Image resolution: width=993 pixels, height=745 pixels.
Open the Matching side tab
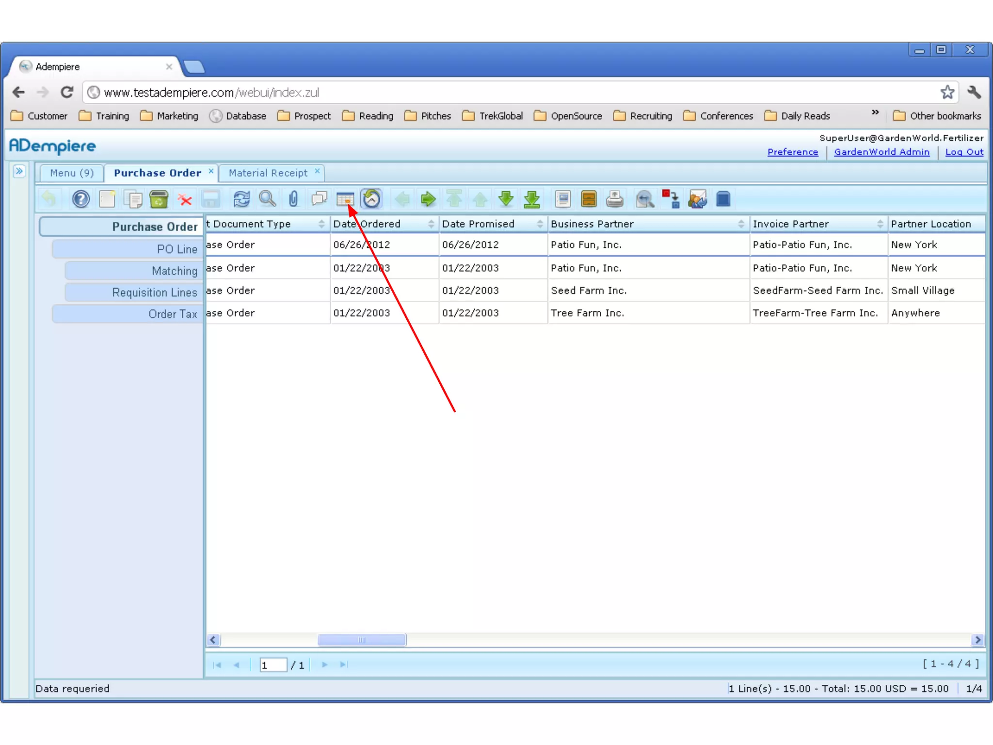click(134, 271)
